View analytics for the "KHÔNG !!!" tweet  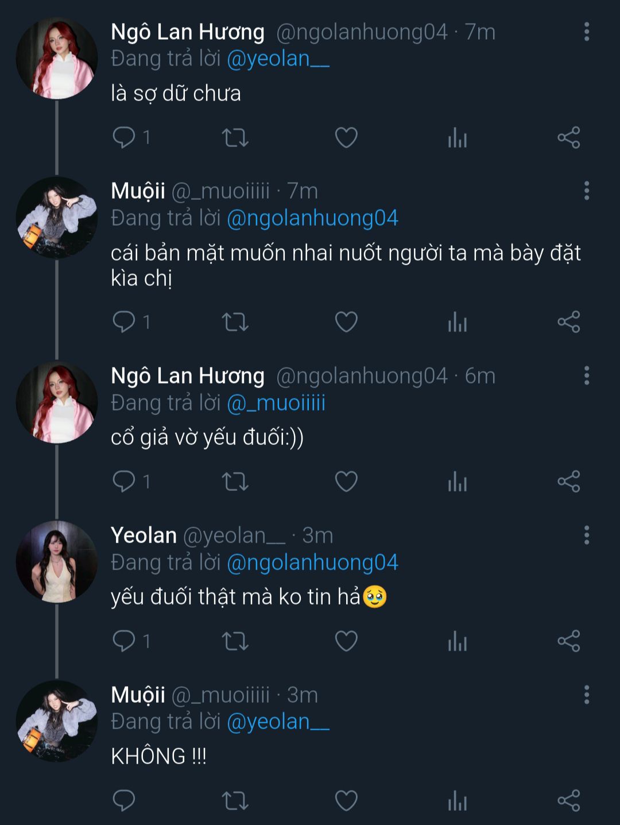point(458,800)
